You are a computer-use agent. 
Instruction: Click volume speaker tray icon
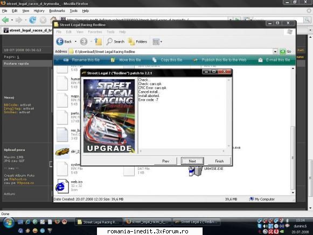[265, 226]
